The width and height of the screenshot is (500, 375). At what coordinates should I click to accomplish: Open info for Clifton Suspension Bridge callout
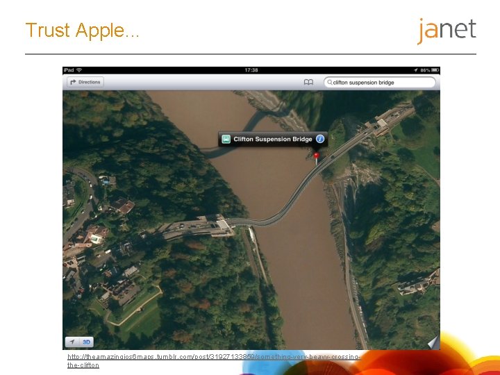point(320,139)
